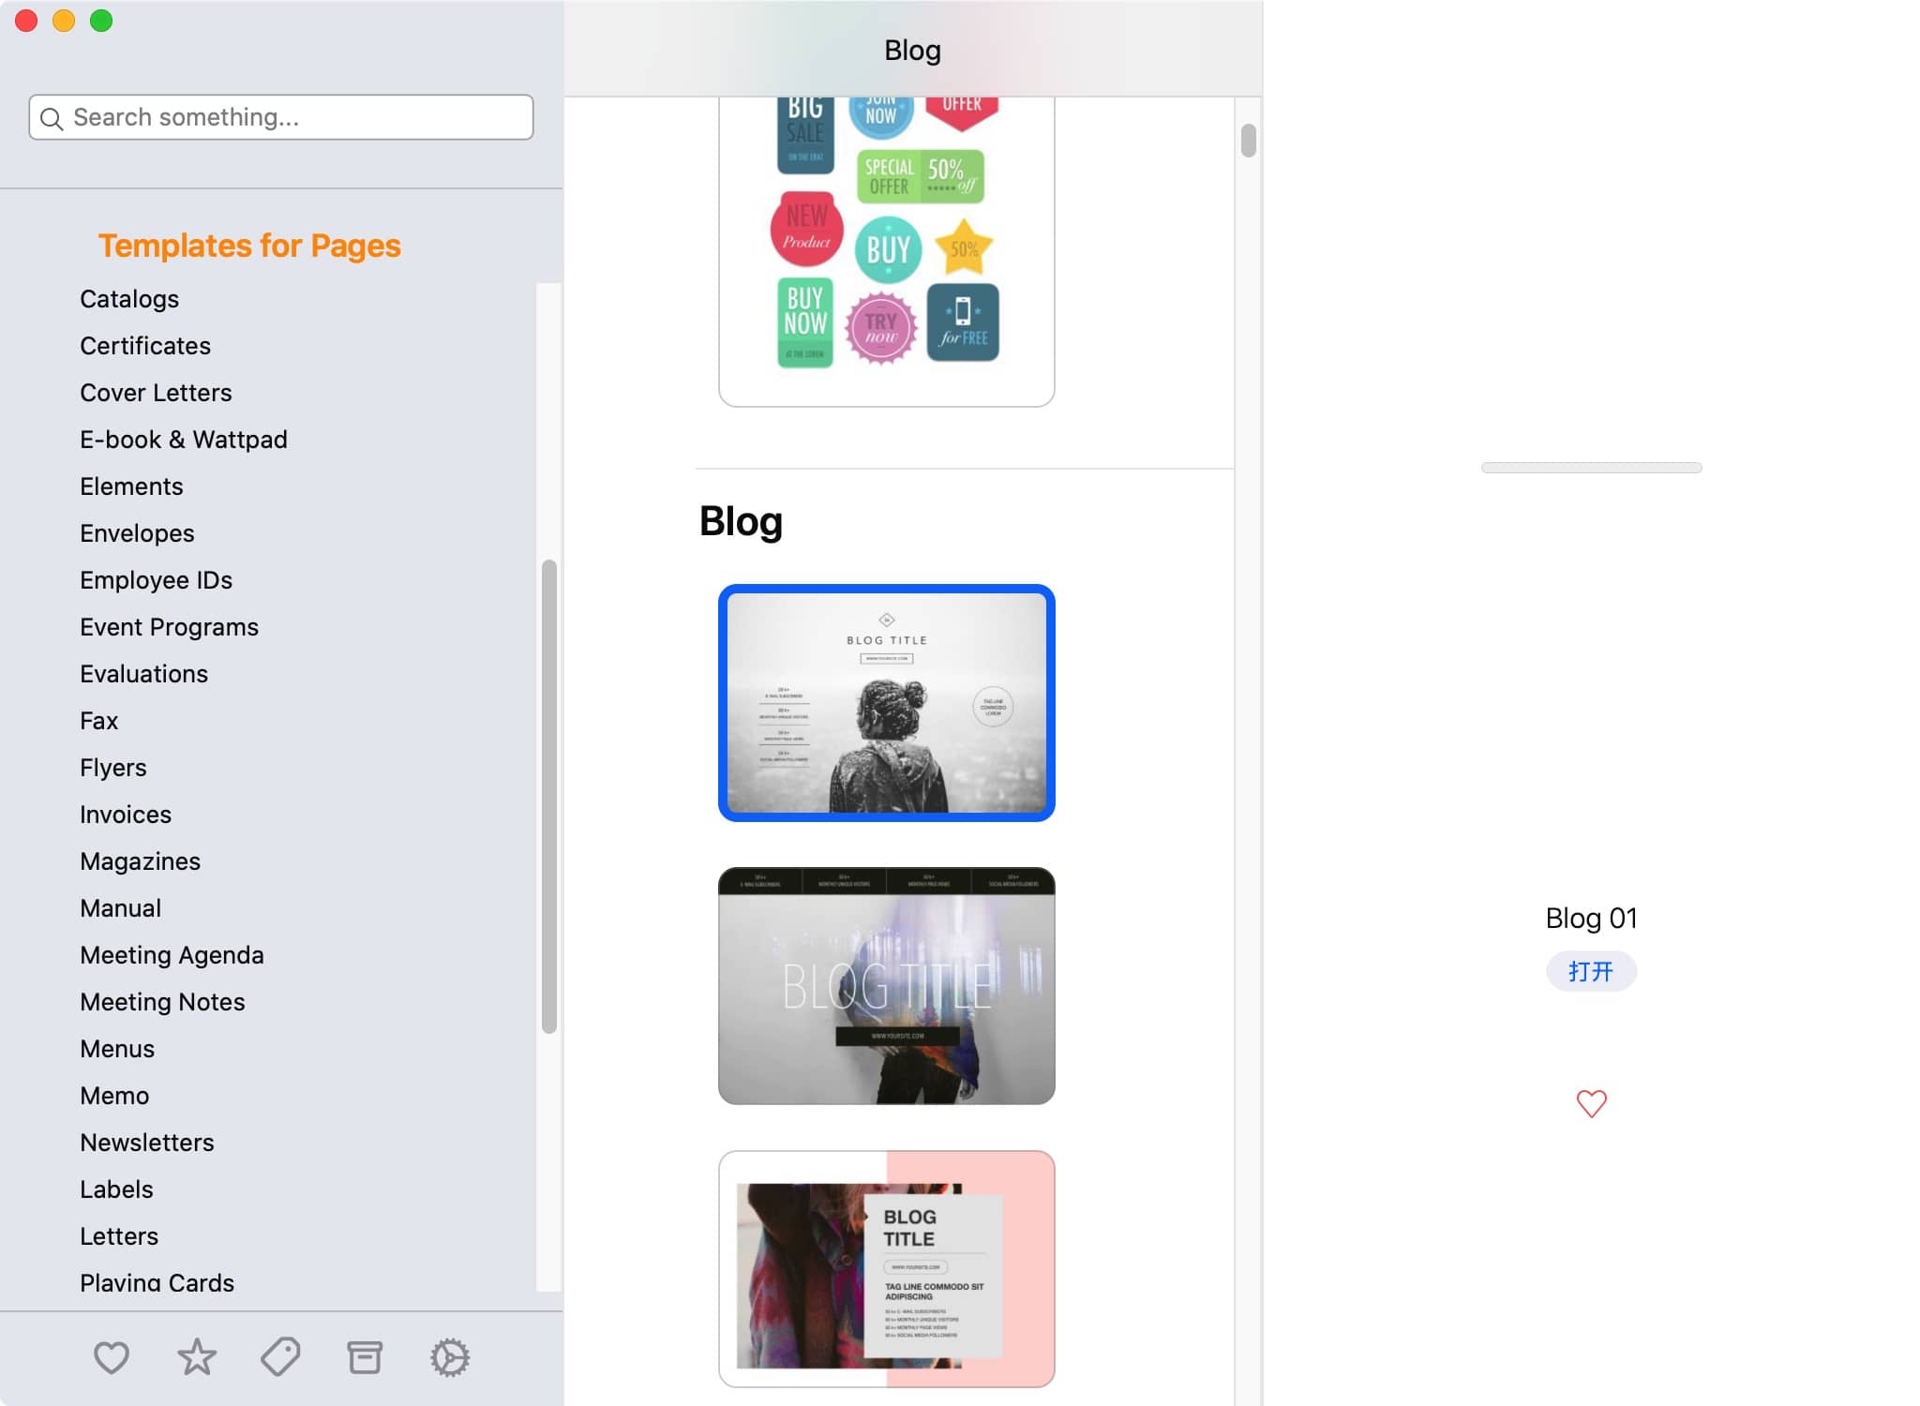
Task: Expand the Catalogs category in sidebar
Action: (128, 298)
